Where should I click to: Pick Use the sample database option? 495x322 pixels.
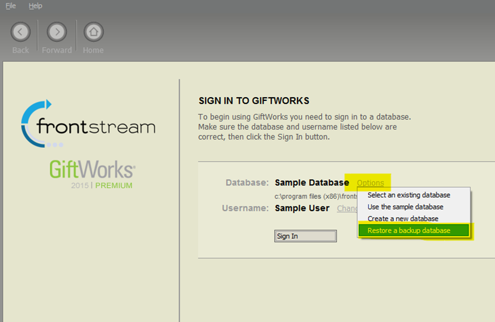click(414, 207)
